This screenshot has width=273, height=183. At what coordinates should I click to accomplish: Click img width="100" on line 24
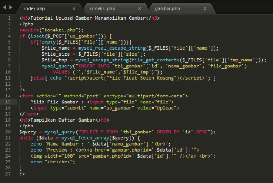pyautogui.click(x=53, y=156)
